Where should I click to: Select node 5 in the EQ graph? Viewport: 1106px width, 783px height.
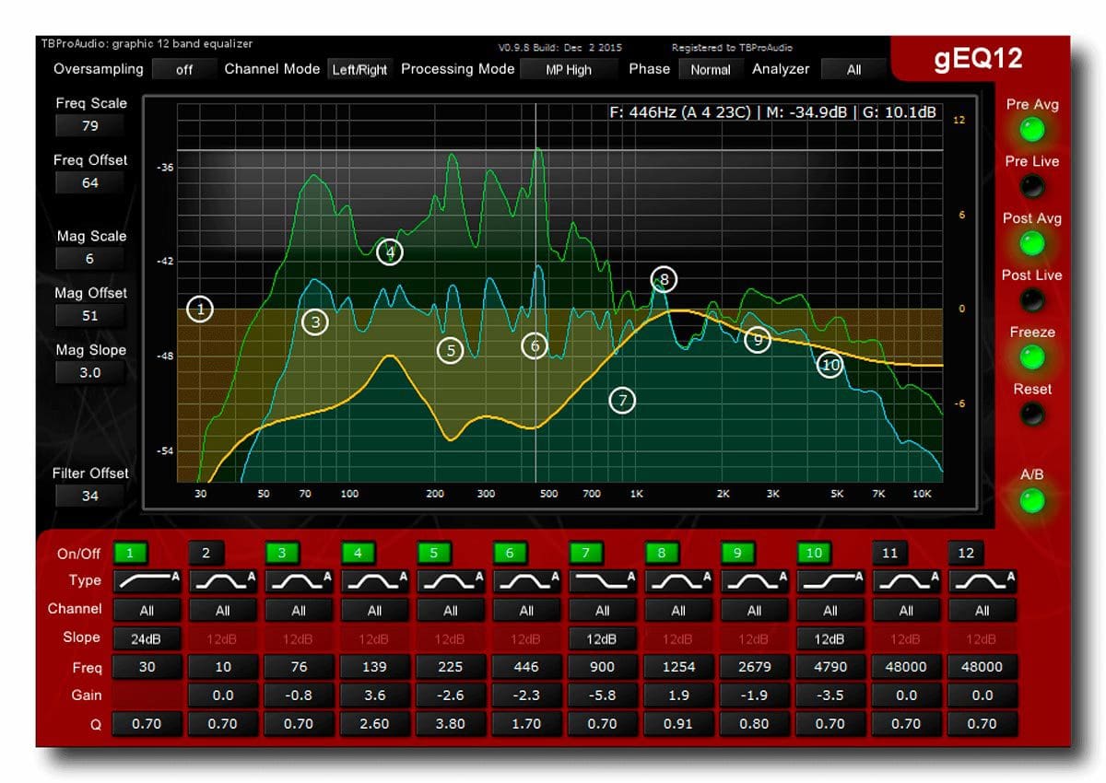tap(450, 350)
